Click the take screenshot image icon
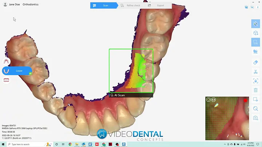 coord(252,7)
